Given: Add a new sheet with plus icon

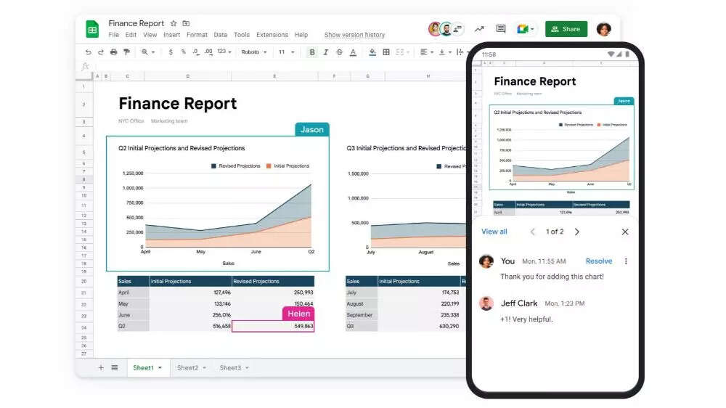Looking at the screenshot, I should coord(101,368).
